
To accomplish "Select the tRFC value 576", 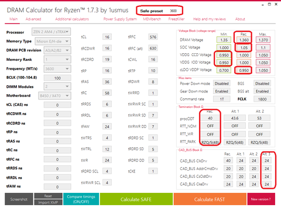I will [153, 37].
